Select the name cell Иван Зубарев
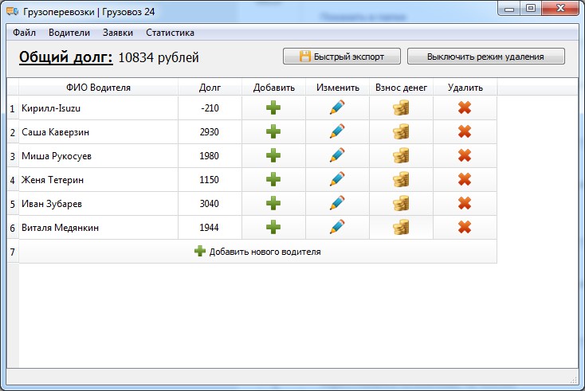This screenshot has height=391, width=585. pyautogui.click(x=99, y=204)
